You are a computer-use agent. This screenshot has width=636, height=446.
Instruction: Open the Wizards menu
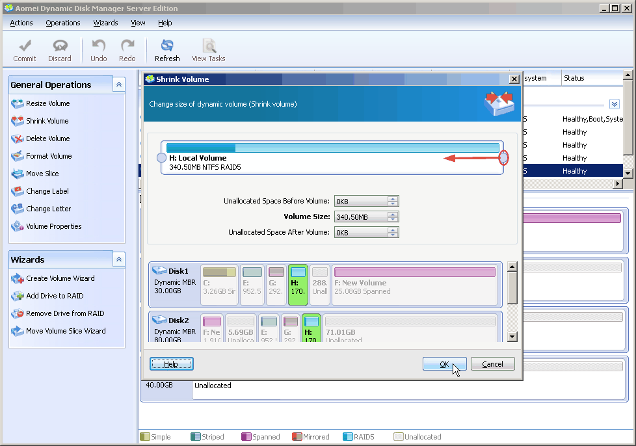(105, 23)
